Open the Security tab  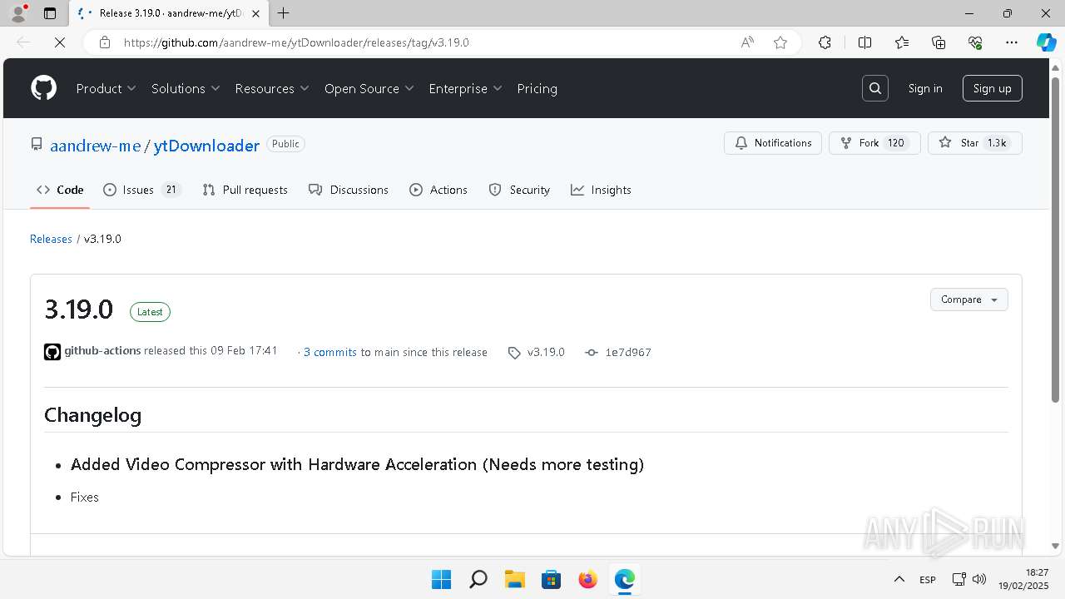519,190
